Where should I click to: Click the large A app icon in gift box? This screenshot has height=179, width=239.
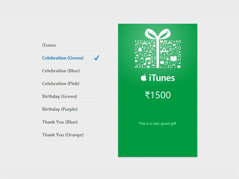point(164,51)
